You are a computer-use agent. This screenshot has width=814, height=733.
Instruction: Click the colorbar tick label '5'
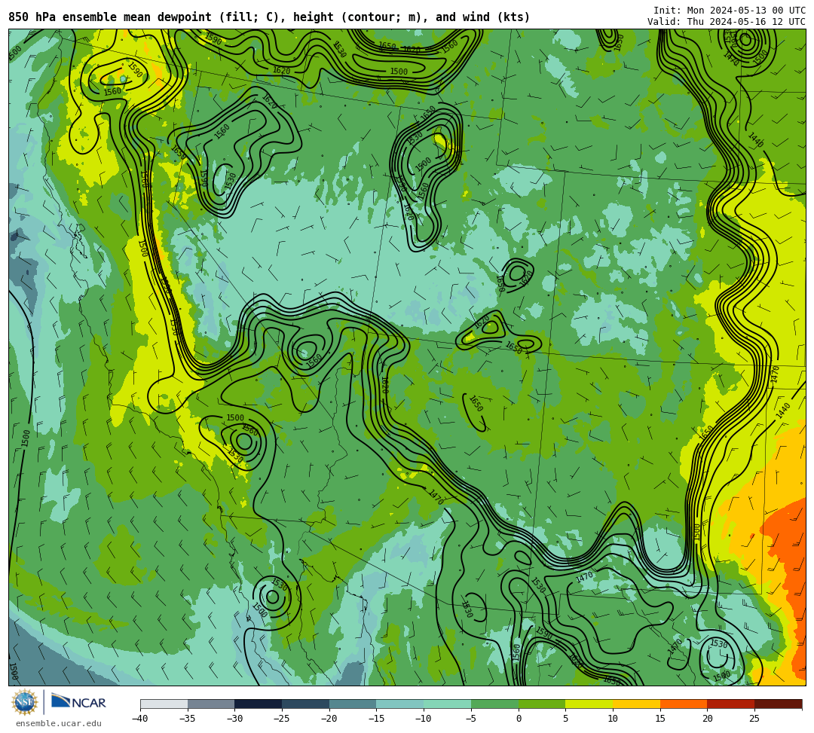click(566, 719)
